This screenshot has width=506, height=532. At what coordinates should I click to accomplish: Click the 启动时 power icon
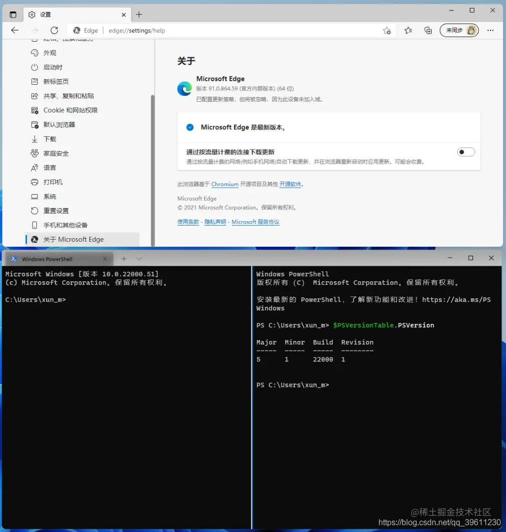pos(34,67)
